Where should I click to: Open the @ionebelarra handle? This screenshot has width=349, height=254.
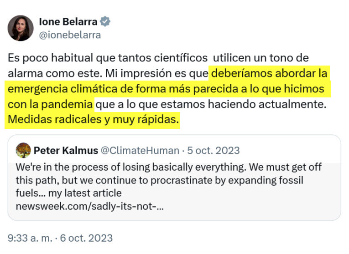pos(70,35)
